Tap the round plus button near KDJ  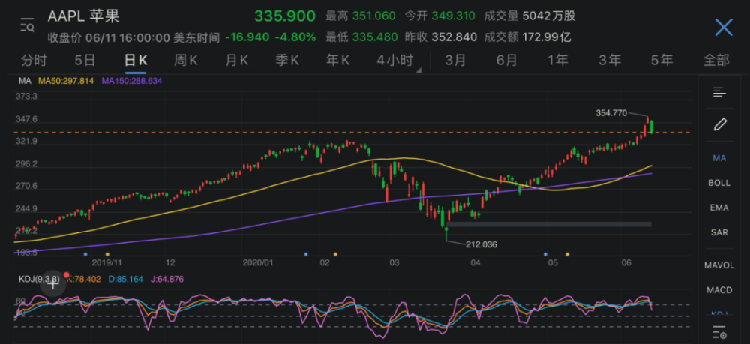tap(52, 283)
